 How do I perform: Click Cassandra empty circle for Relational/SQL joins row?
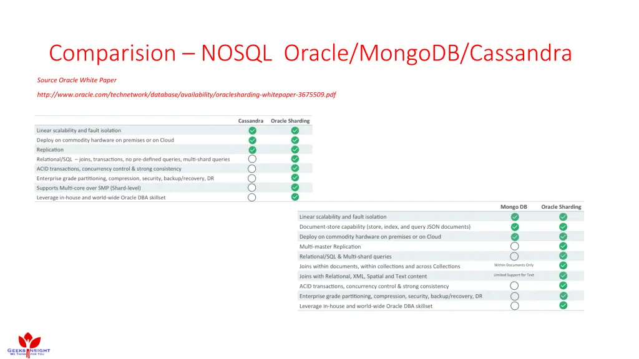click(x=252, y=159)
